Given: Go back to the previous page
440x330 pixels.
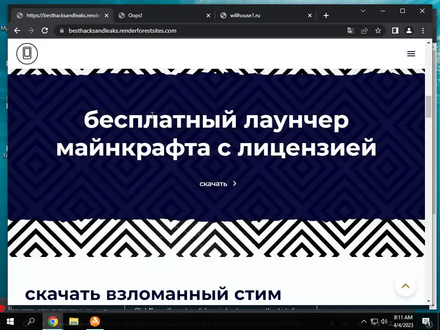Looking at the screenshot, I should (x=17, y=31).
